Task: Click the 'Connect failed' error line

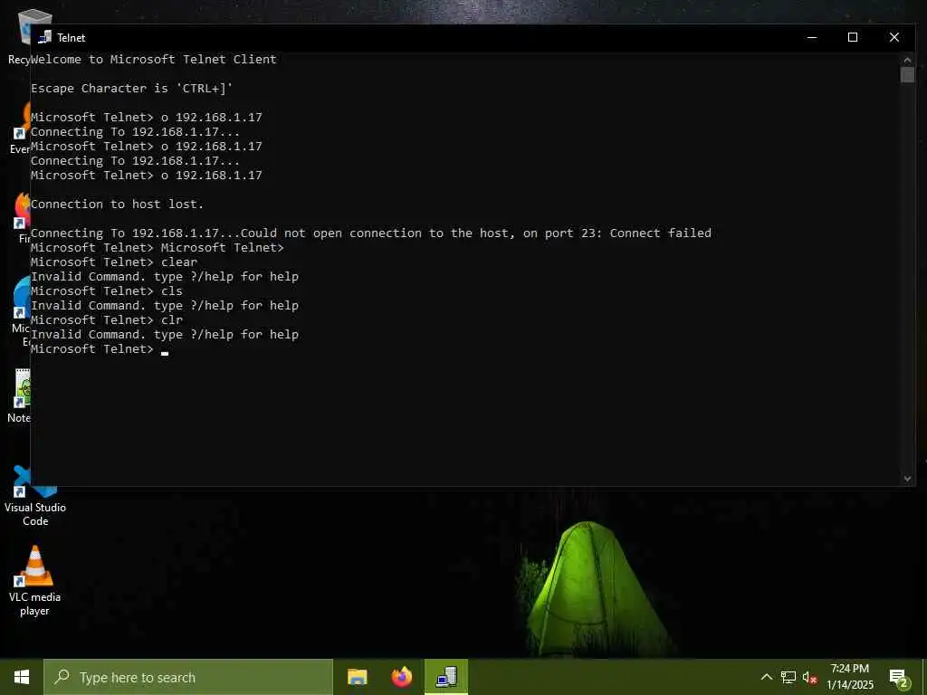Action: [x=371, y=233]
